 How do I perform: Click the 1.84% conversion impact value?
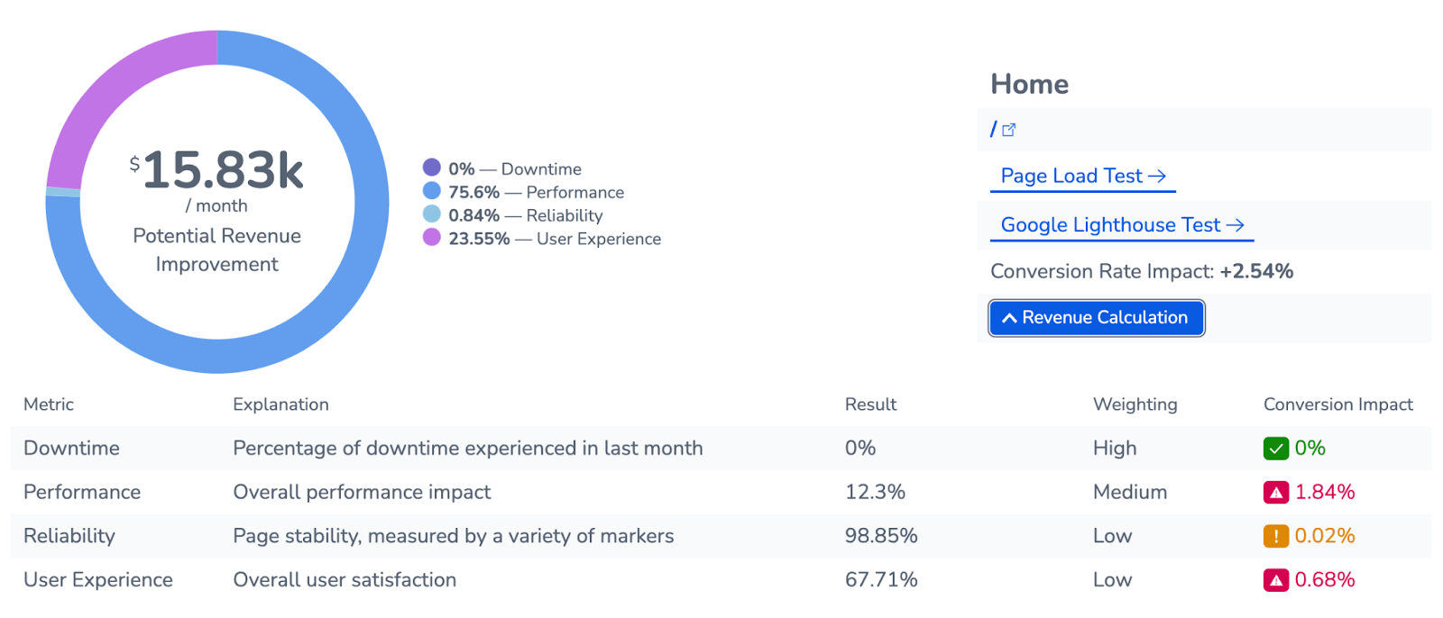point(1325,493)
